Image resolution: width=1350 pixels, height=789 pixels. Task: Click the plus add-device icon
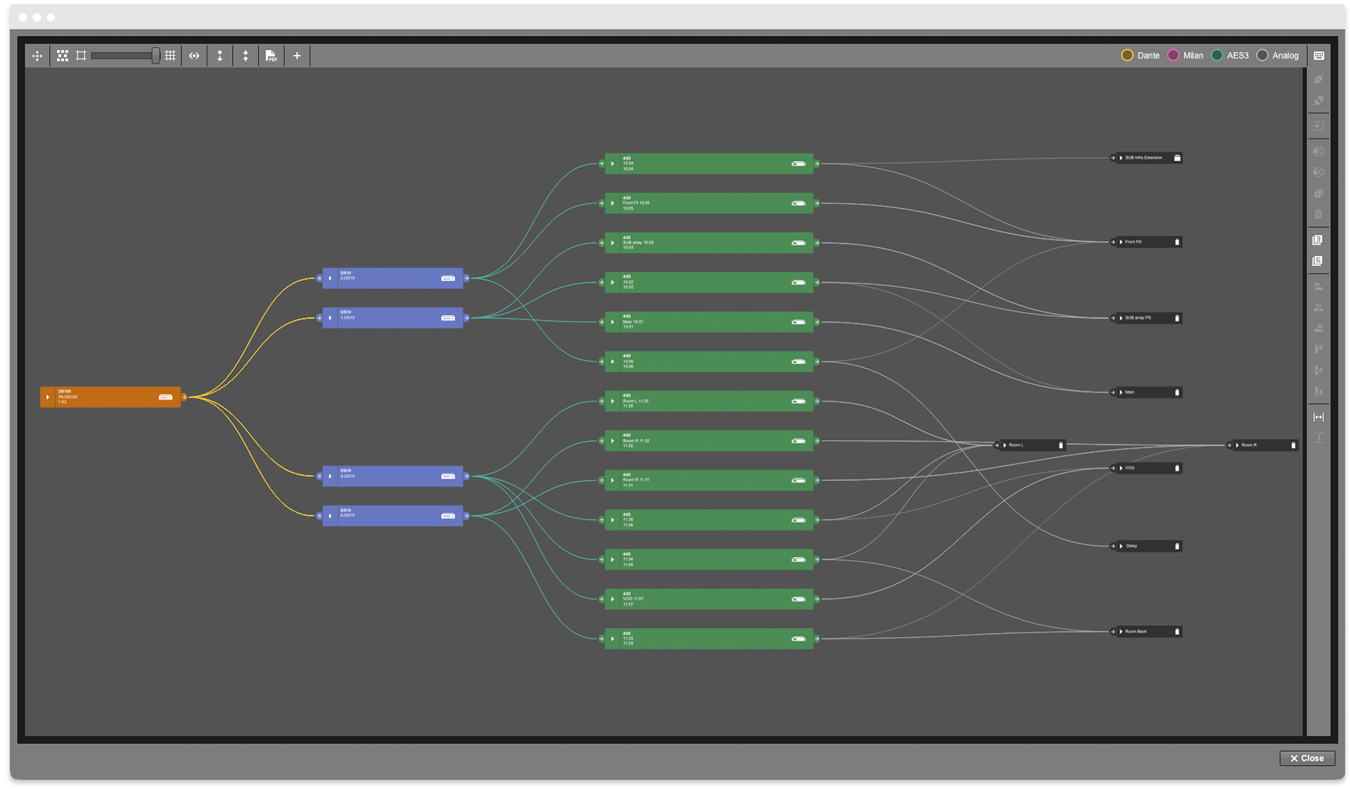tap(297, 56)
